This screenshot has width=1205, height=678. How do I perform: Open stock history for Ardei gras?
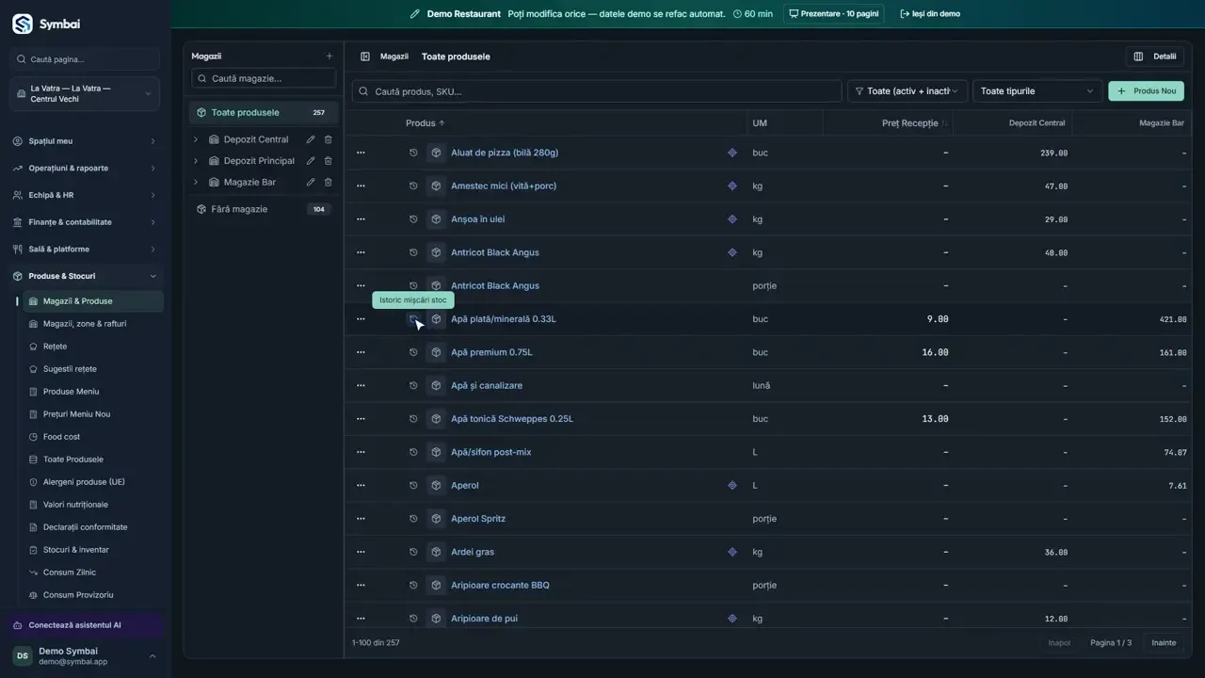[413, 552]
